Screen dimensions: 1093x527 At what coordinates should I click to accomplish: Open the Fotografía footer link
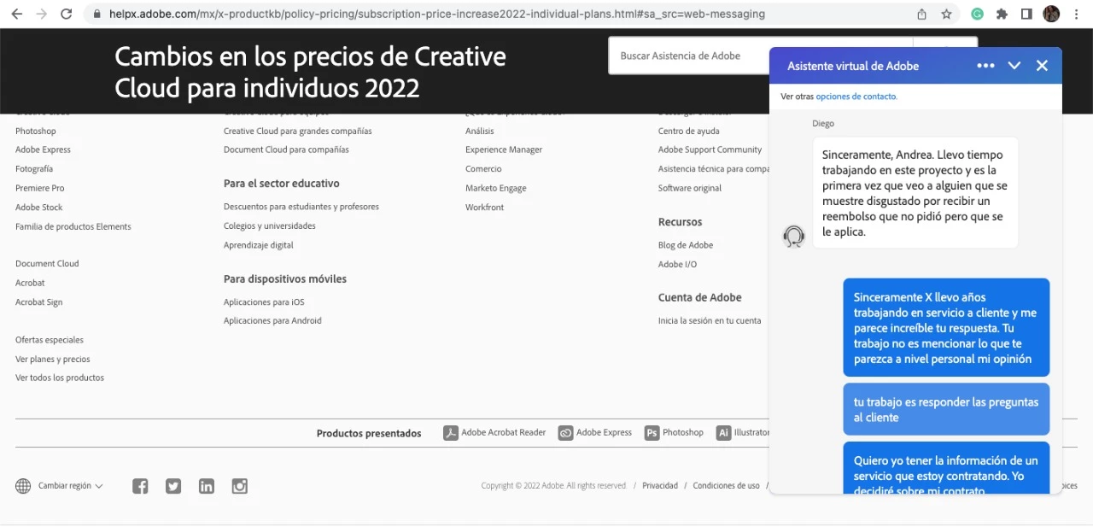point(34,169)
